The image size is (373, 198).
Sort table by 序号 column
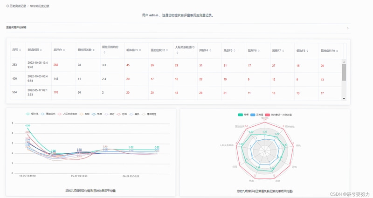pyautogui.click(x=20, y=50)
